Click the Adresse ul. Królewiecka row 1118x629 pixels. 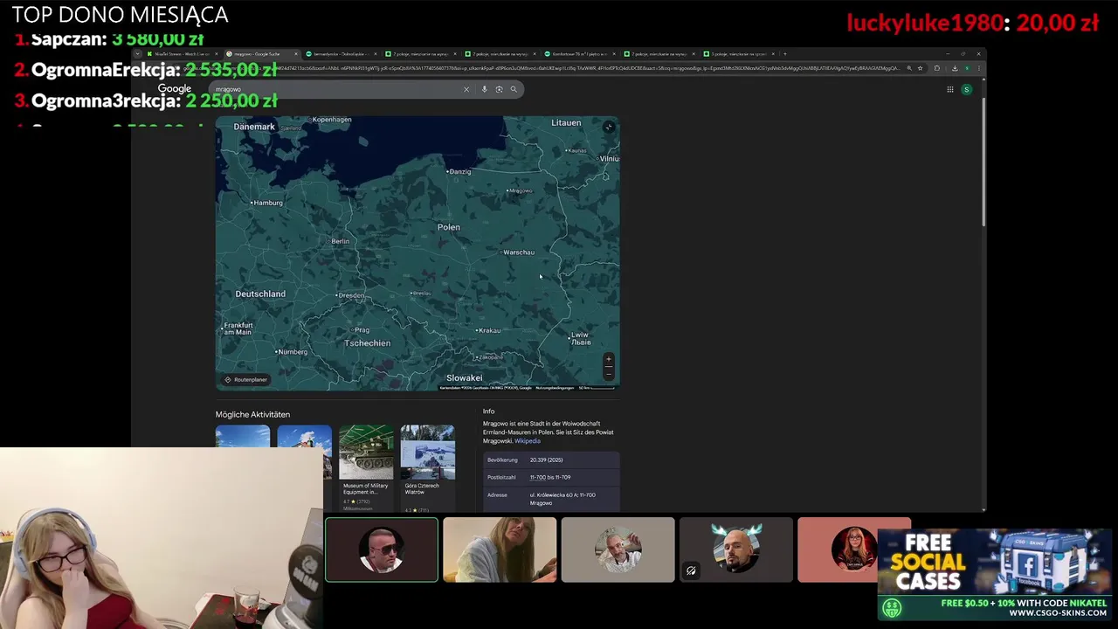pyautogui.click(x=552, y=499)
